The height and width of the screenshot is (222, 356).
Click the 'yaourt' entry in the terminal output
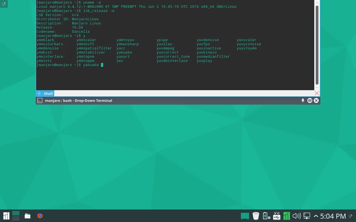pos(123,57)
